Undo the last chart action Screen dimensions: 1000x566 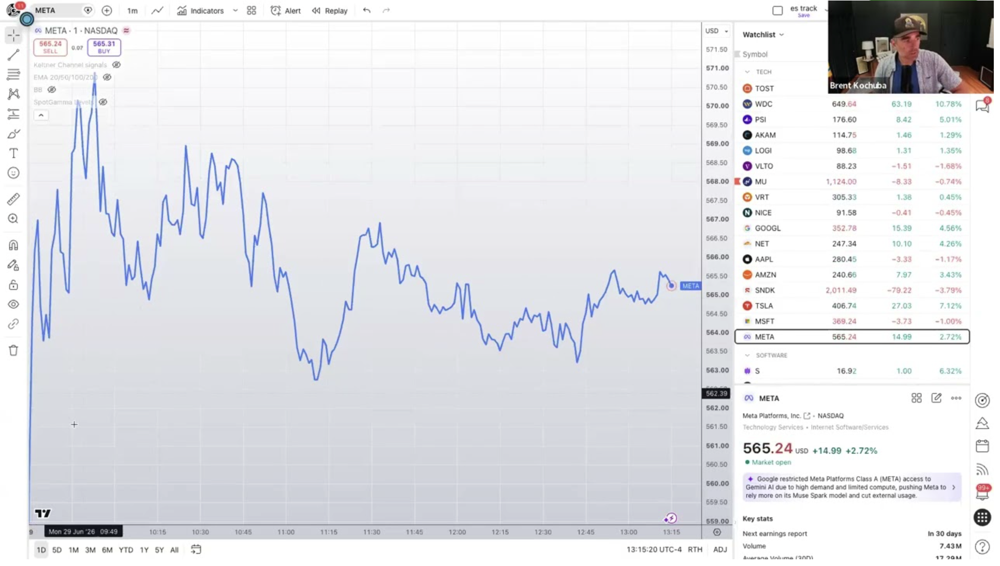pos(367,10)
